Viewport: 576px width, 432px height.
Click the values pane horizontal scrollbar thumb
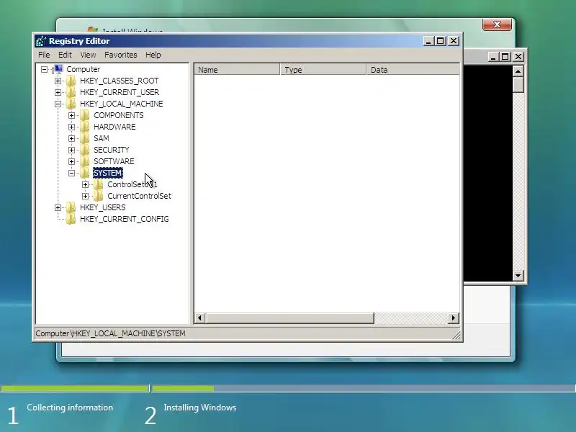290,318
